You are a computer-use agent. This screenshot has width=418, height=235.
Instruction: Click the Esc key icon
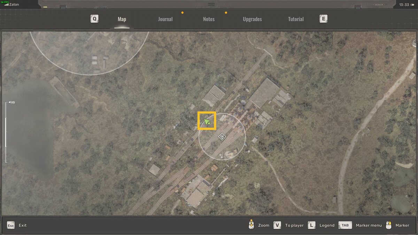pos(11,225)
